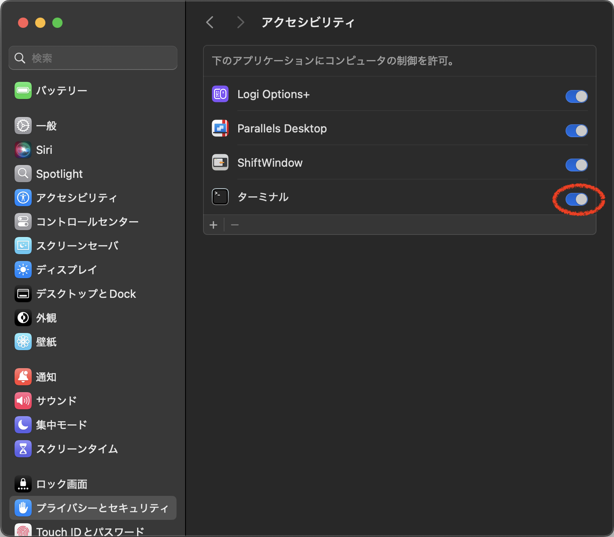Screen dimensions: 614x537
Task: Click デスクトップとDock icon
Action: click(x=23, y=294)
